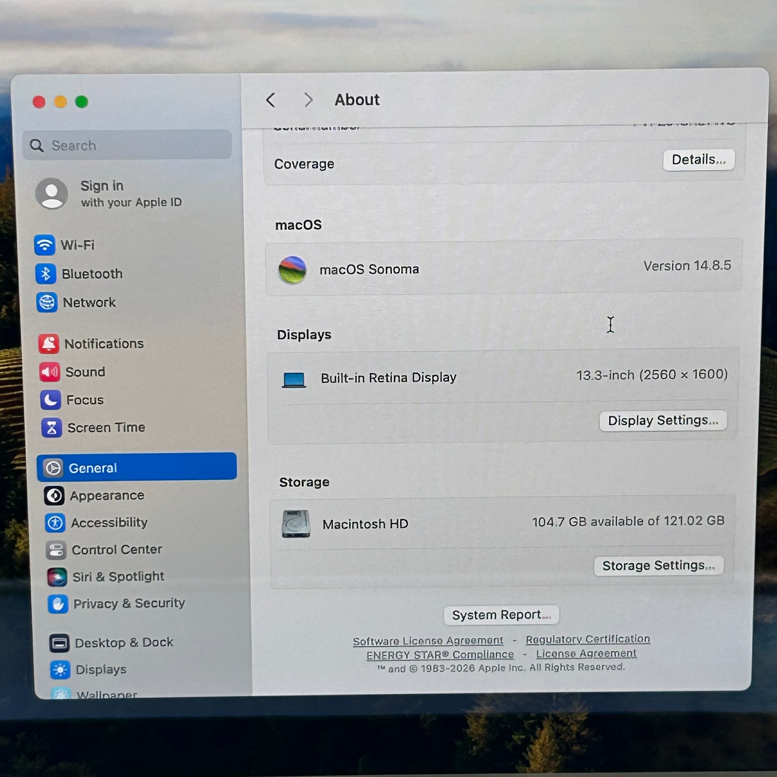
Task: Click the 'Built-in Retina Display' label
Action: 388,378
